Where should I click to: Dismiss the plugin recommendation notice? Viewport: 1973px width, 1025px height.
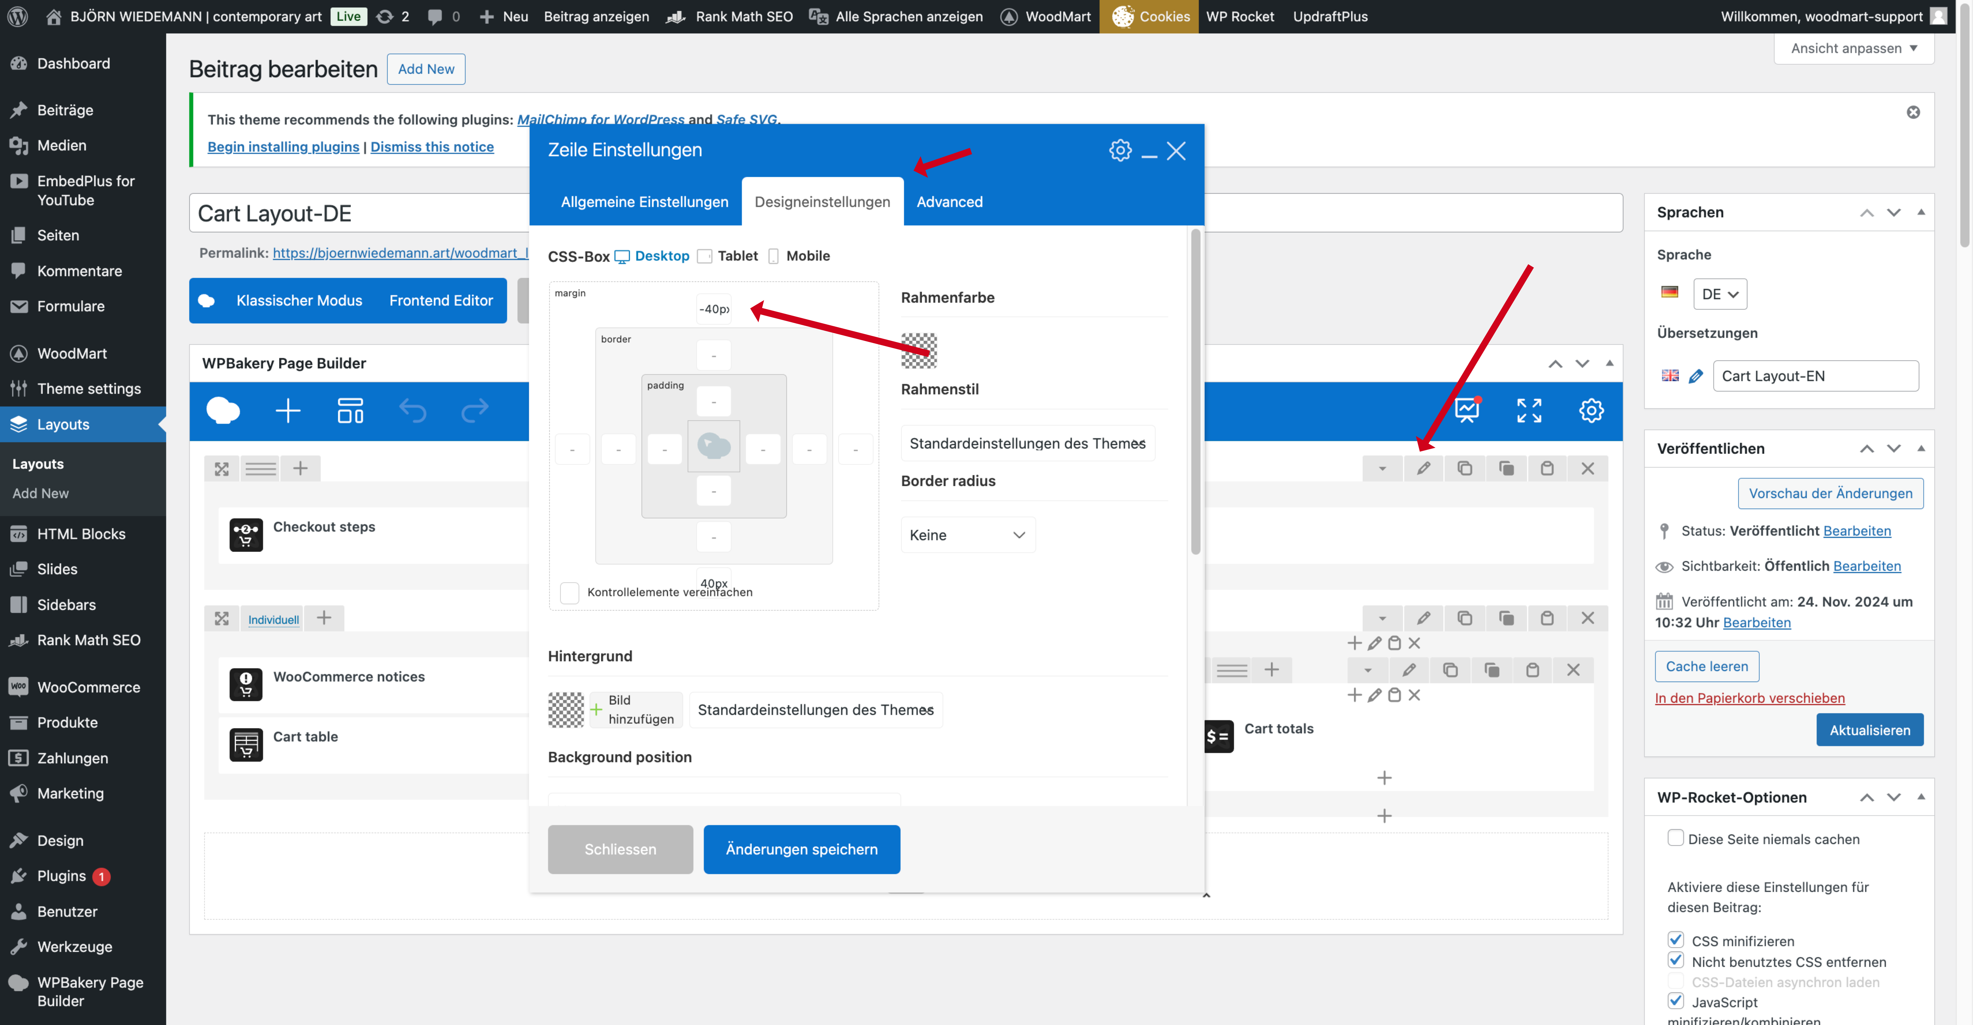pos(1913,112)
